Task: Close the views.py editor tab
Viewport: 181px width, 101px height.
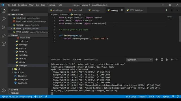Action: click(x=122, y=10)
